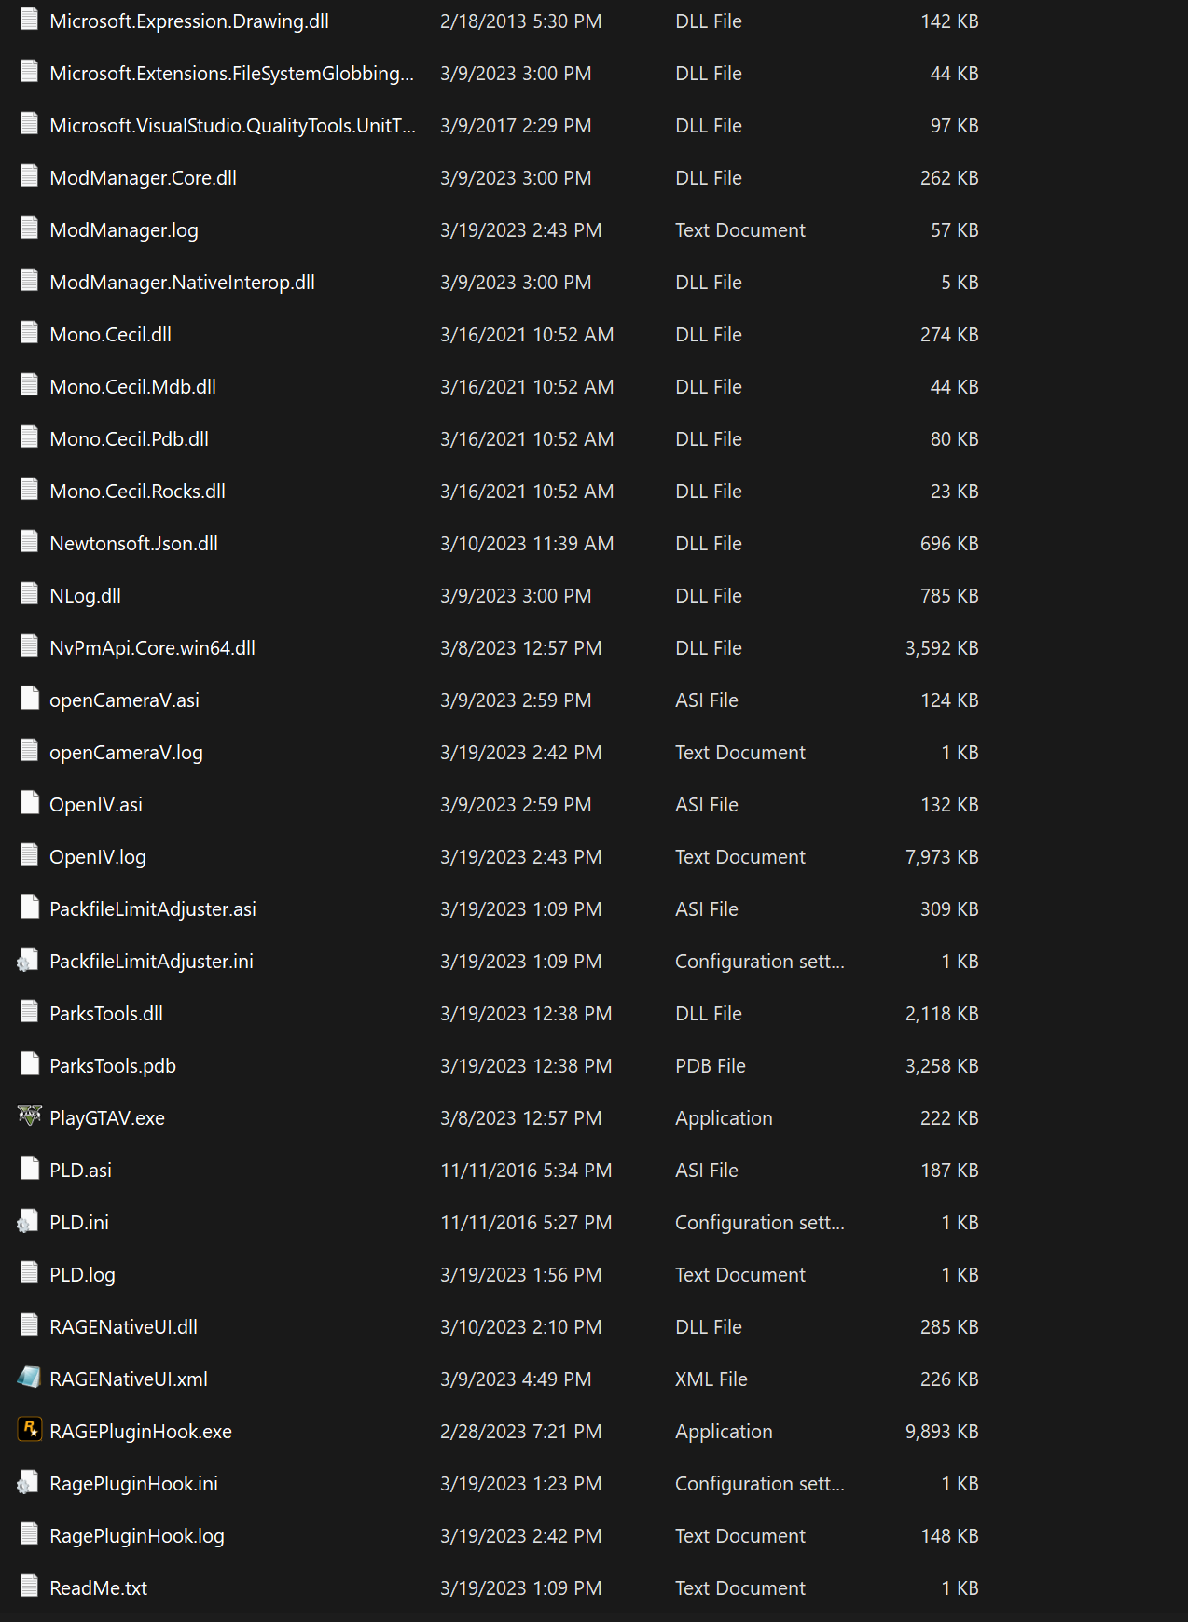Image resolution: width=1188 pixels, height=1622 pixels.
Task: Click the openCameraV.asi file icon
Action: pyautogui.click(x=30, y=699)
